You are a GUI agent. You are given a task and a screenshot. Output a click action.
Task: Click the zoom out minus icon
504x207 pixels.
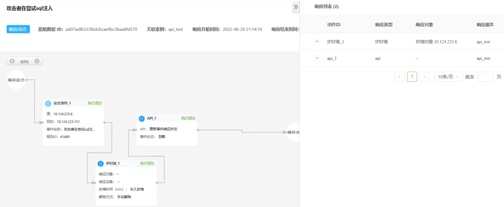(x=12, y=61)
